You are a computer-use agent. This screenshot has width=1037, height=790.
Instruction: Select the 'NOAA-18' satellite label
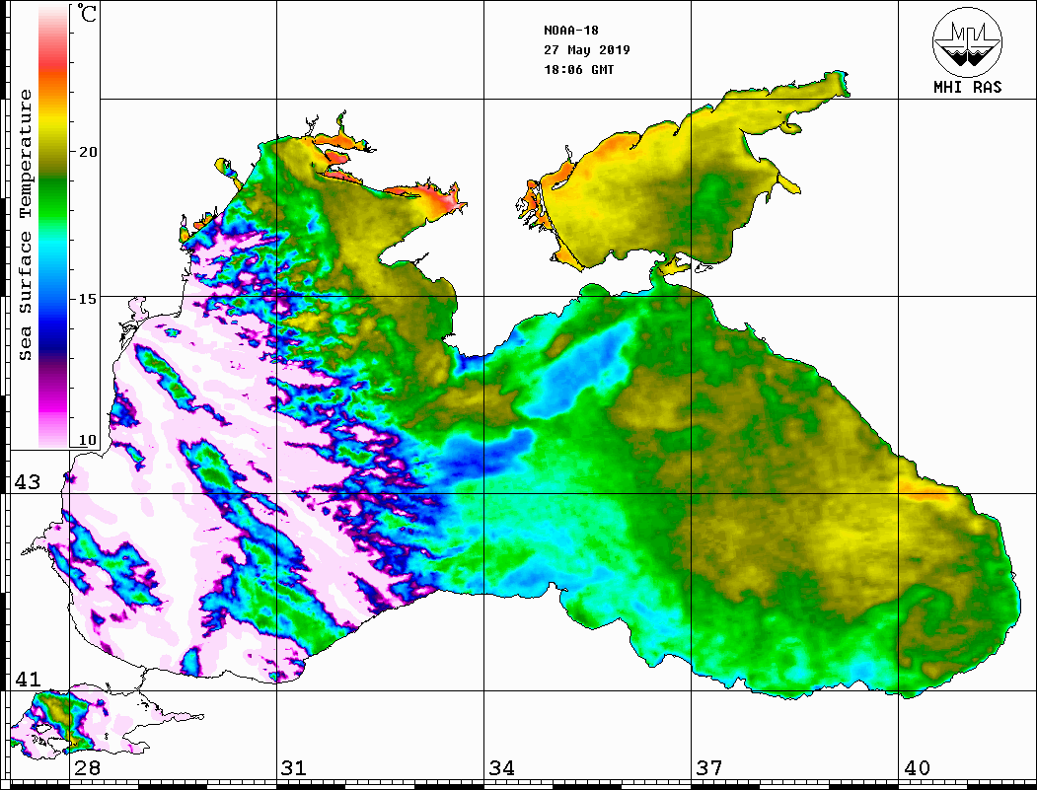(570, 31)
